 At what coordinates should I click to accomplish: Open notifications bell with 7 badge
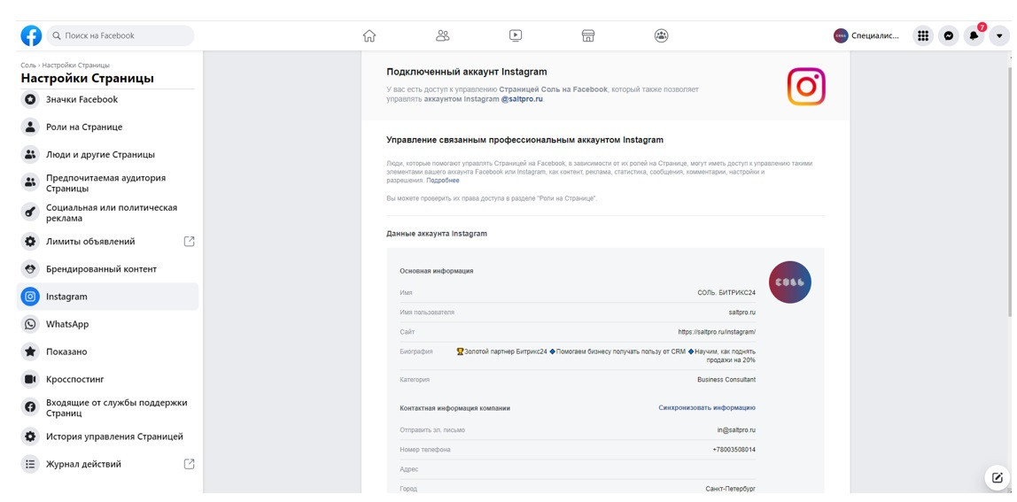tap(974, 35)
